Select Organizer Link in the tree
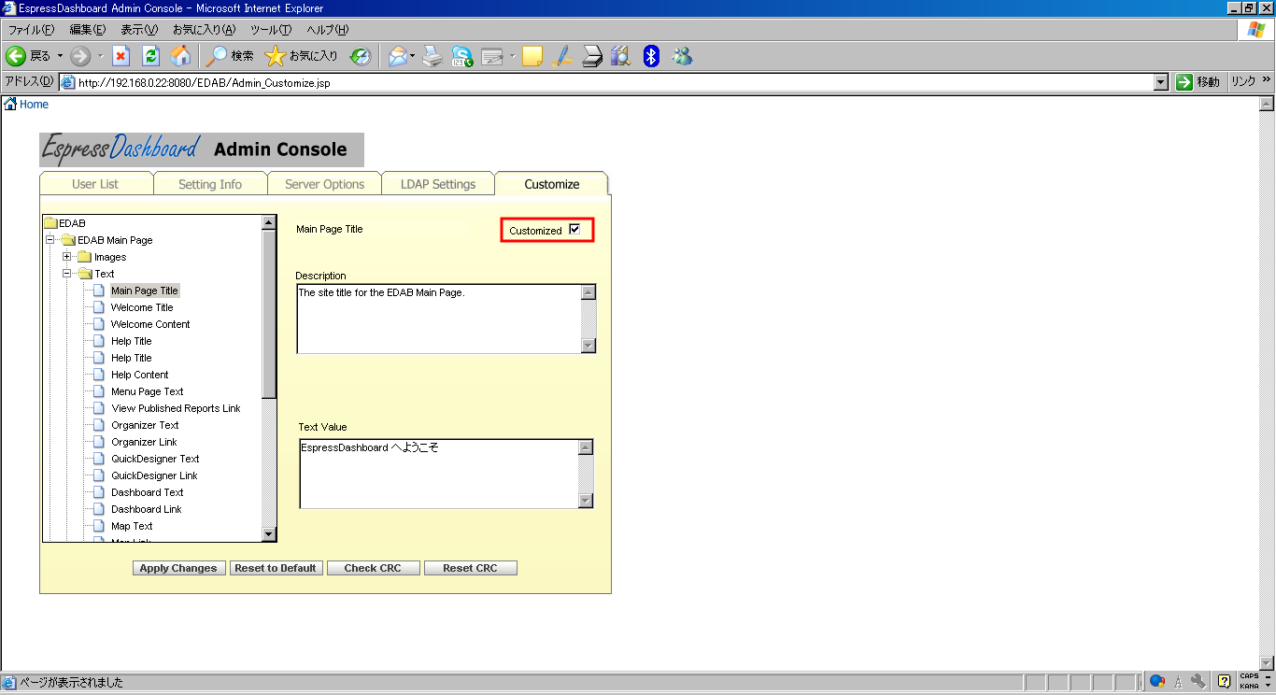 (x=144, y=442)
